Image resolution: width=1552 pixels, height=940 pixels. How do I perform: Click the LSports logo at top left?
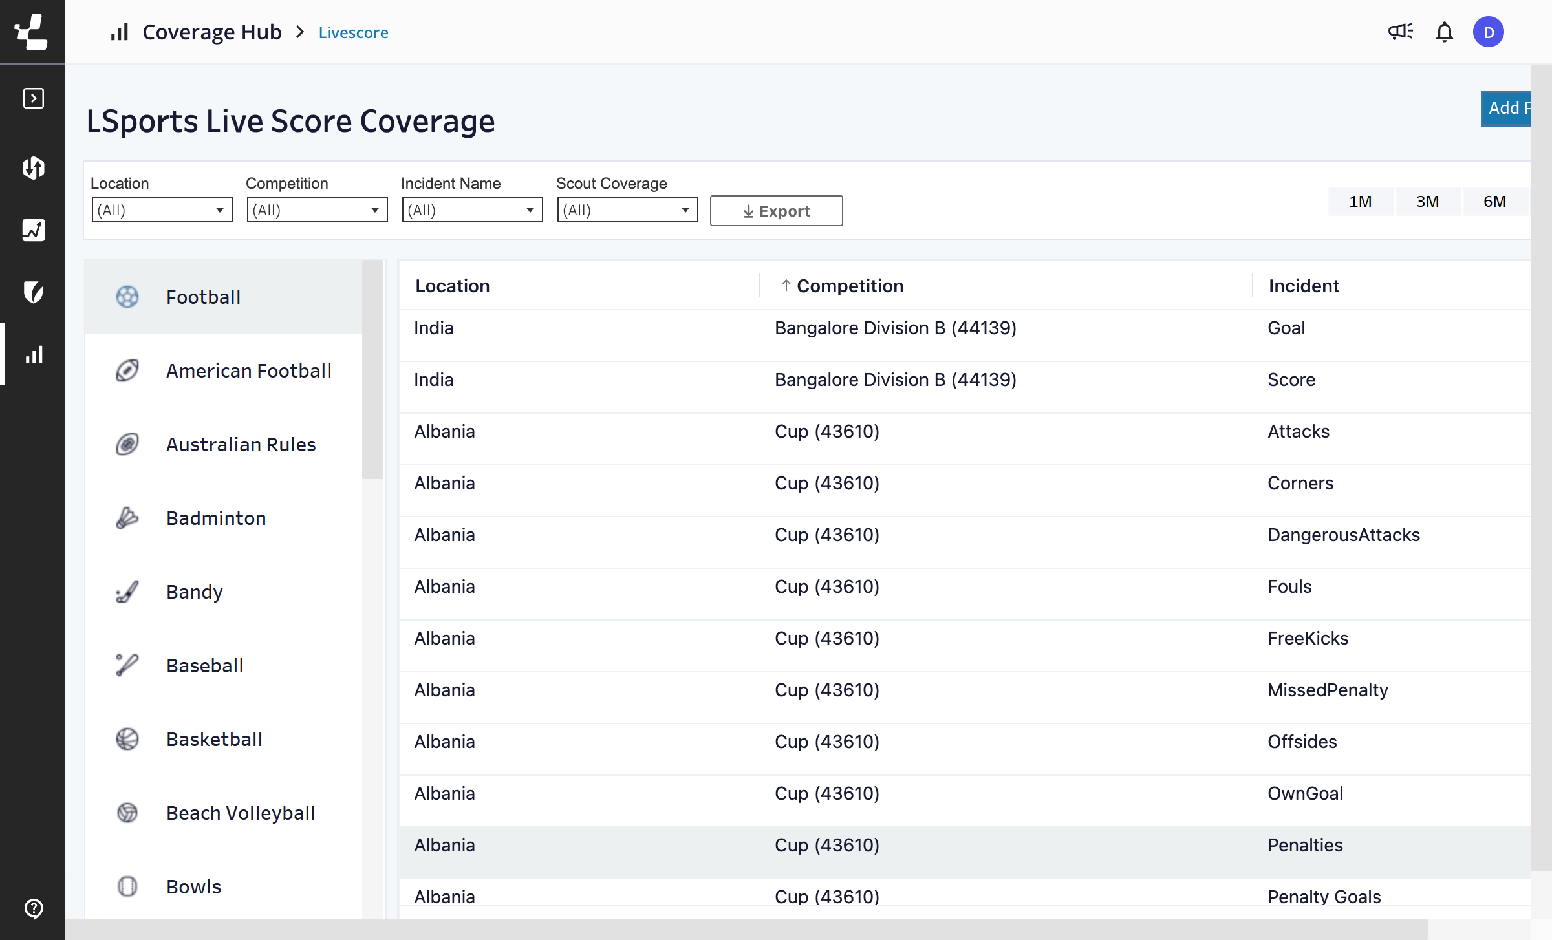[x=32, y=32]
